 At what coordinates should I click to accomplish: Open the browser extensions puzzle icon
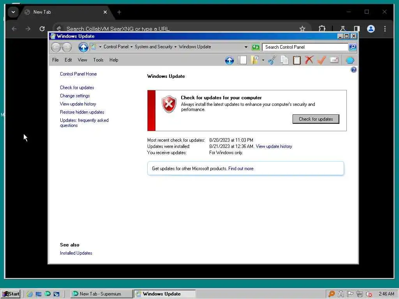click(322, 29)
